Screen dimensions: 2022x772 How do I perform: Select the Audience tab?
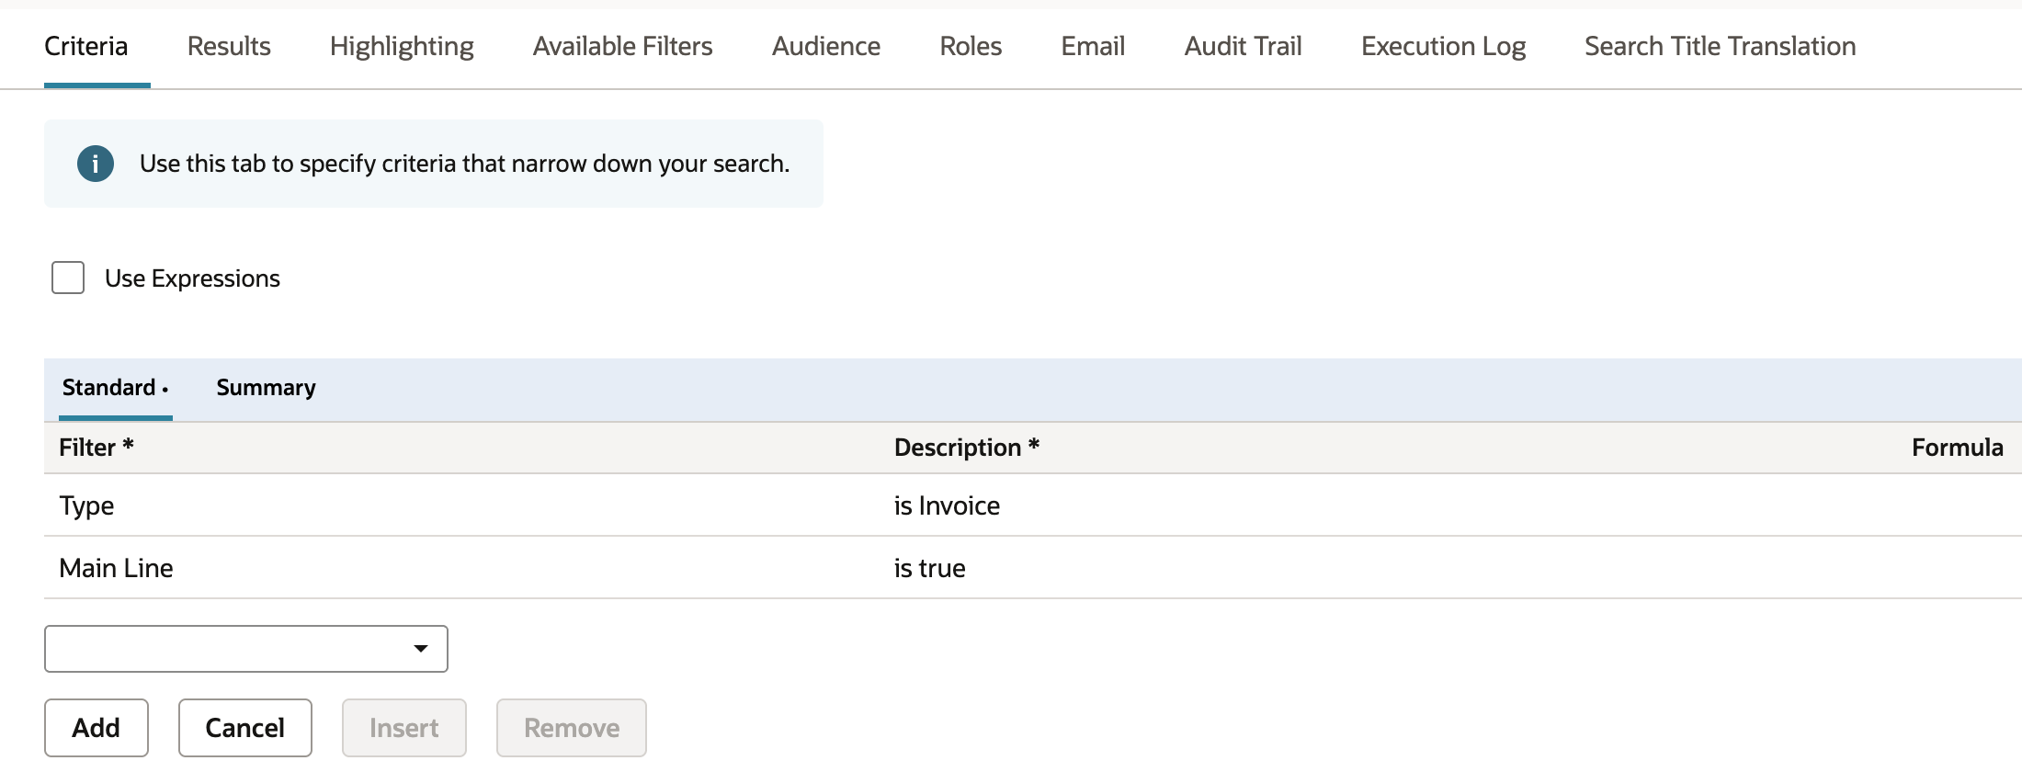[825, 46]
